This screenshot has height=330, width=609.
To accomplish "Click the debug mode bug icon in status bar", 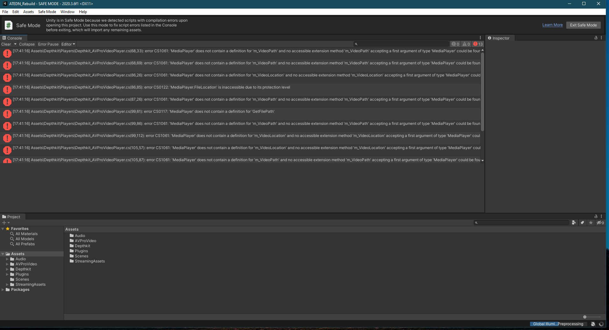I will pyautogui.click(x=593, y=324).
